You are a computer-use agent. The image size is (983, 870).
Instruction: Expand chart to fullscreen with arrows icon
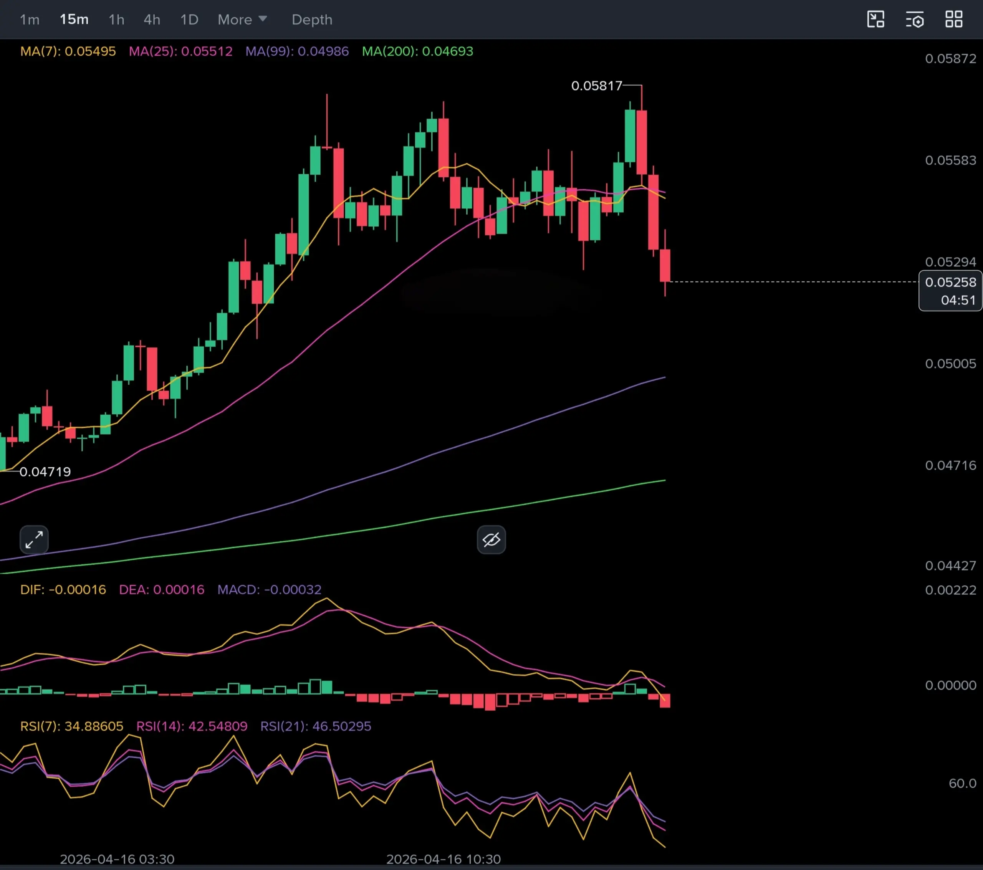tap(34, 539)
